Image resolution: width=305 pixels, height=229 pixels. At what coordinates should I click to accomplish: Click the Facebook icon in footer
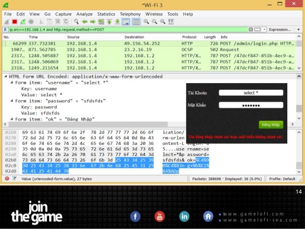[x=135, y=217]
